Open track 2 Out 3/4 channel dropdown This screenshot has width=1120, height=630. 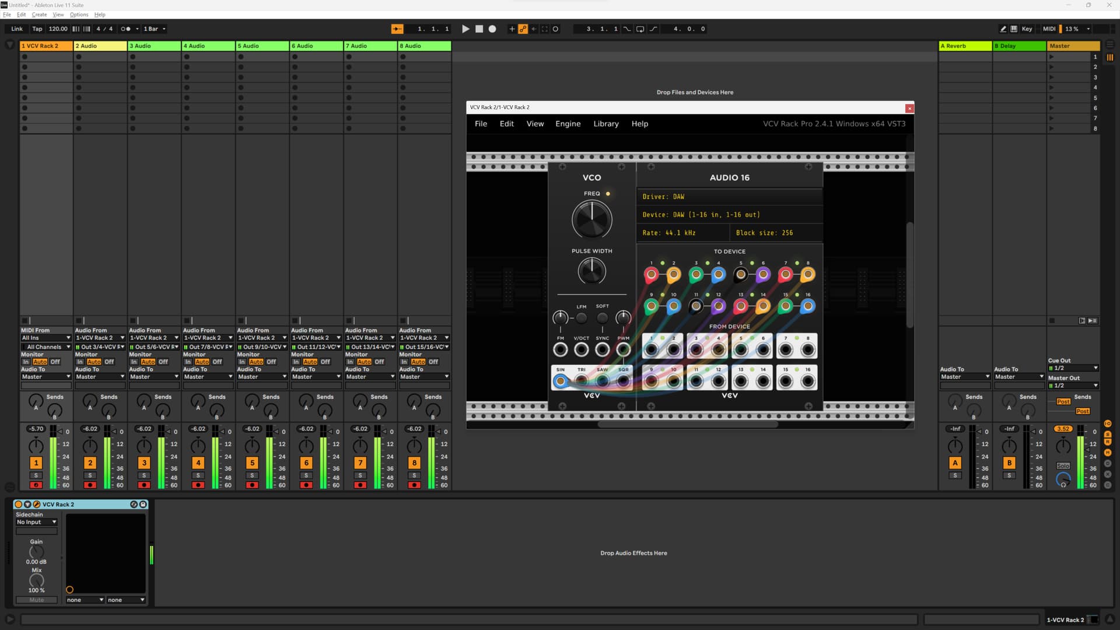point(100,347)
